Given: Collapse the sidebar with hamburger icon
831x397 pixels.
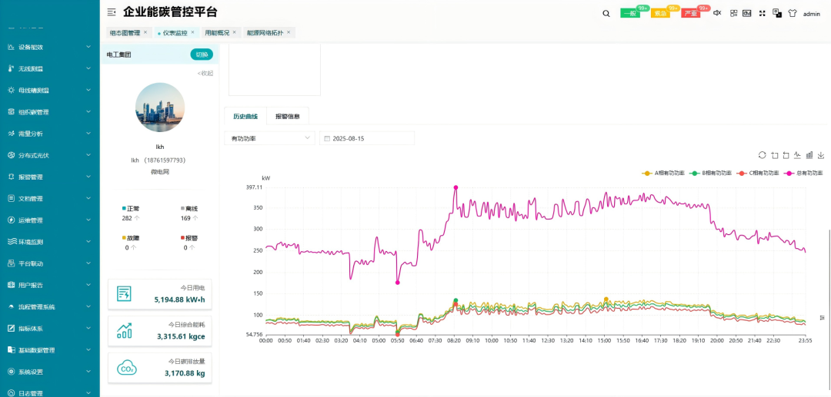Looking at the screenshot, I should pyautogui.click(x=112, y=12).
